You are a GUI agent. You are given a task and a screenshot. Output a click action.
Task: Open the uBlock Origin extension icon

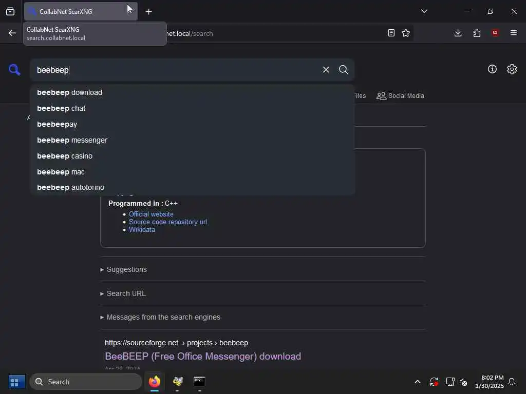point(495,33)
